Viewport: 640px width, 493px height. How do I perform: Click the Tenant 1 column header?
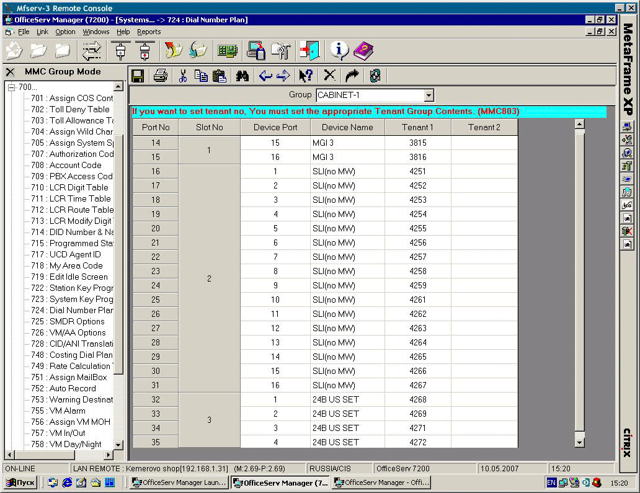417,127
